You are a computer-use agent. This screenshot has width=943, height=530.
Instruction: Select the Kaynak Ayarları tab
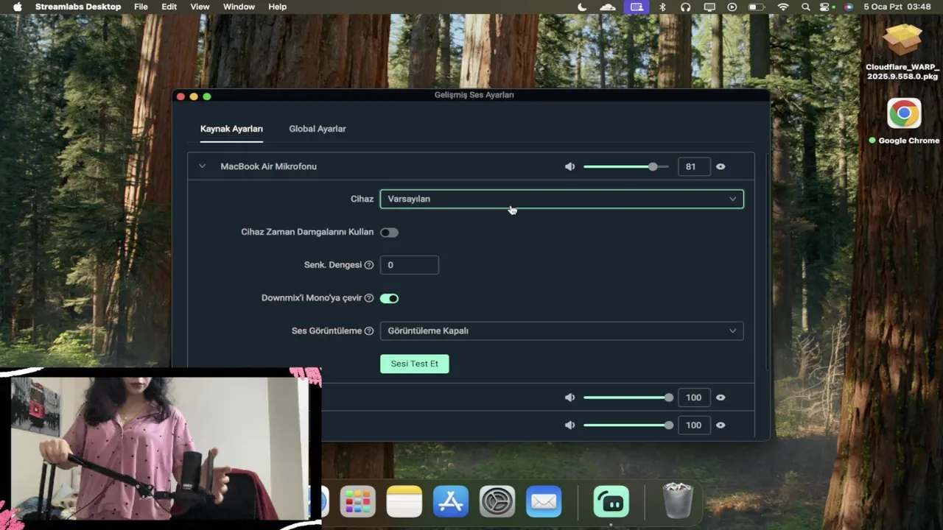(231, 129)
